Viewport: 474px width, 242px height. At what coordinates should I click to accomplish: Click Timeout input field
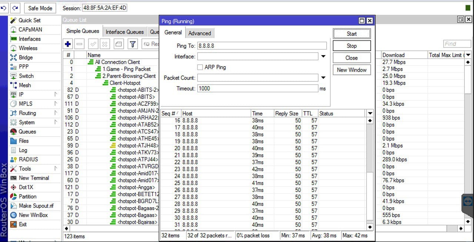click(258, 88)
